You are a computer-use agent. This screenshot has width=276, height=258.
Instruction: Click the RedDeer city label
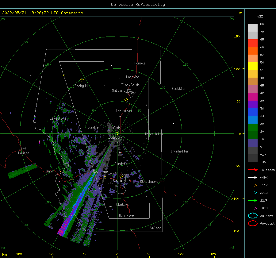[130, 93]
